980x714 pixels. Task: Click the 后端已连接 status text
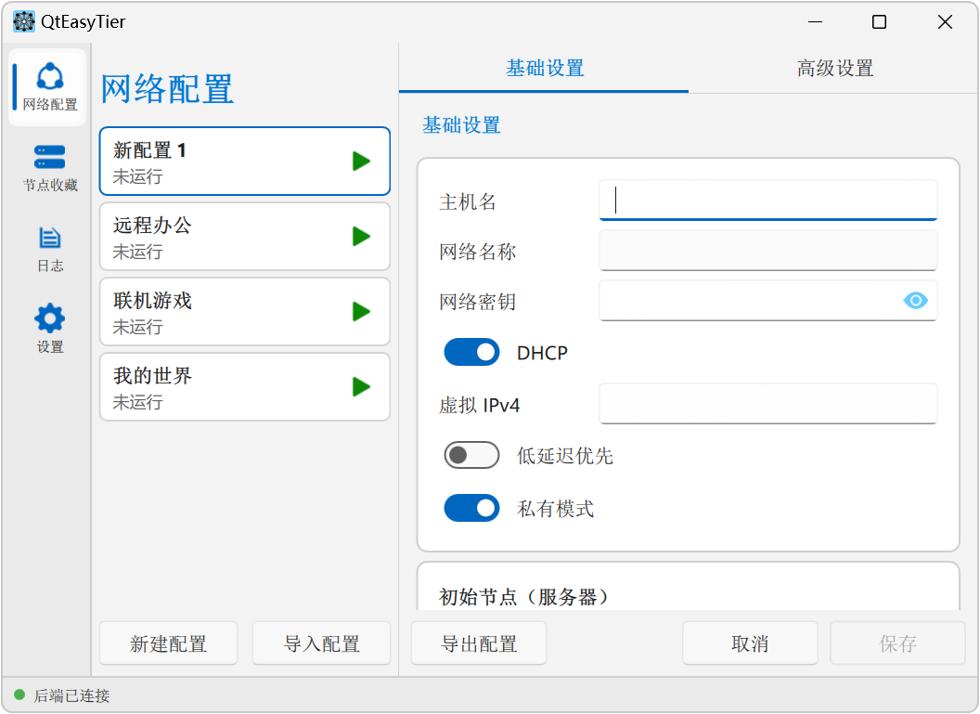pos(71,695)
